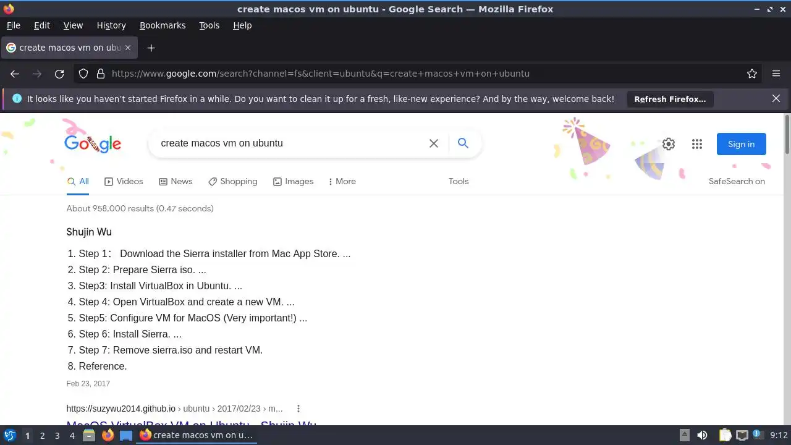Open clipboard manager tray icon
The image size is (791, 445).
[x=725, y=435]
